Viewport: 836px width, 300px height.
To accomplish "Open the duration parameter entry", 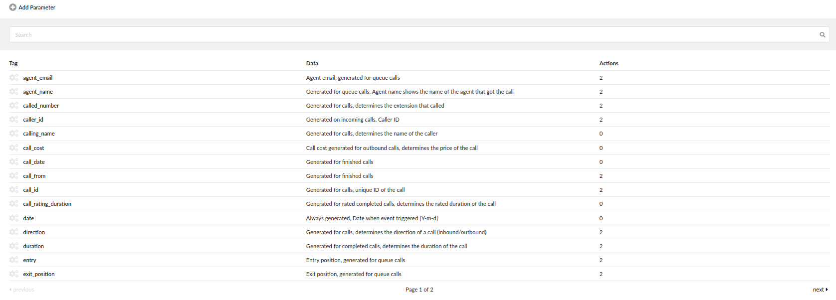I will pyautogui.click(x=33, y=246).
